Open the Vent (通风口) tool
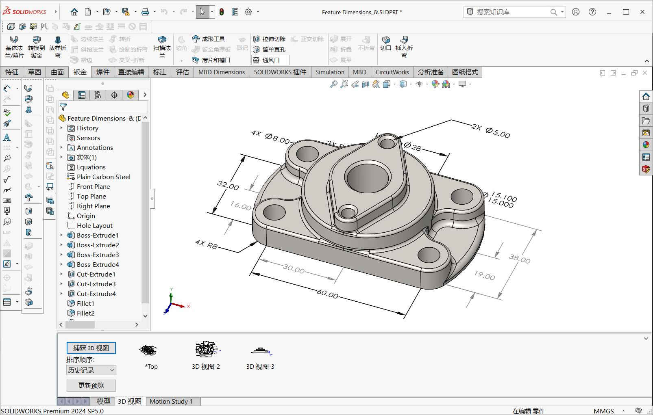Viewport: 653px width, 415px height. pyautogui.click(x=270, y=60)
